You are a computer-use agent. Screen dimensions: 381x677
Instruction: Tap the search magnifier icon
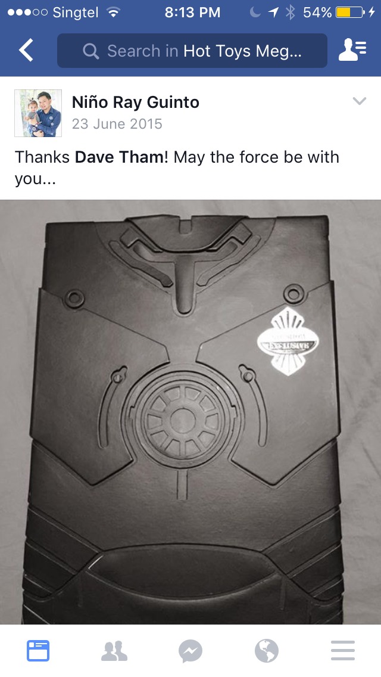tap(90, 51)
